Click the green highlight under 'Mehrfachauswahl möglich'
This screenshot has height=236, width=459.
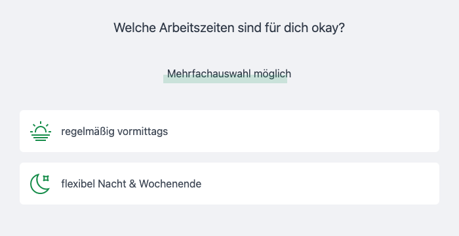tap(225, 81)
